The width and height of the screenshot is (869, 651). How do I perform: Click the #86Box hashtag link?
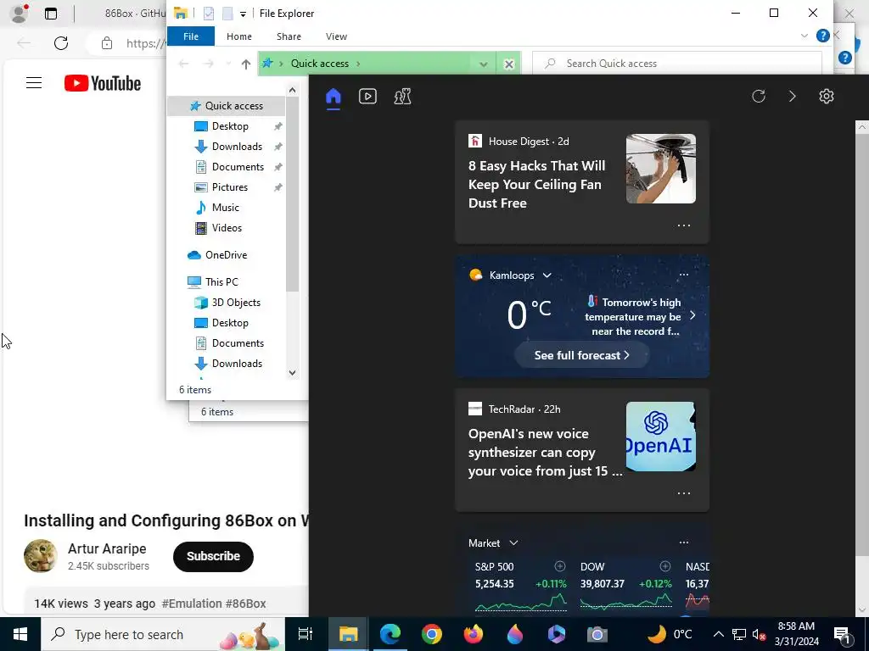pos(244,604)
